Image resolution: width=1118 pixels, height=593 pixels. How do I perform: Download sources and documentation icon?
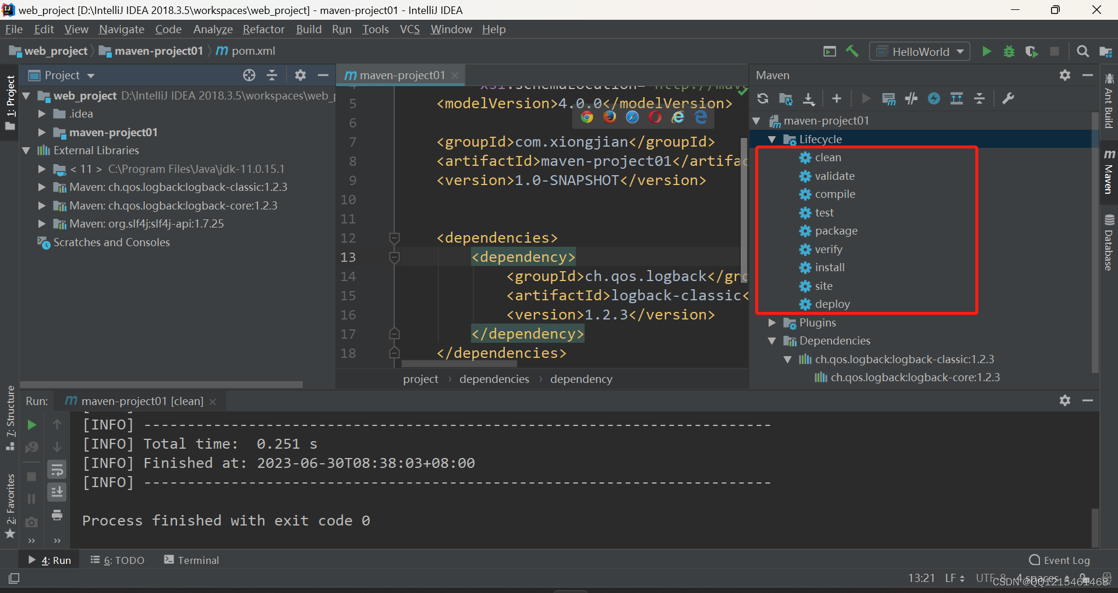[x=809, y=99]
